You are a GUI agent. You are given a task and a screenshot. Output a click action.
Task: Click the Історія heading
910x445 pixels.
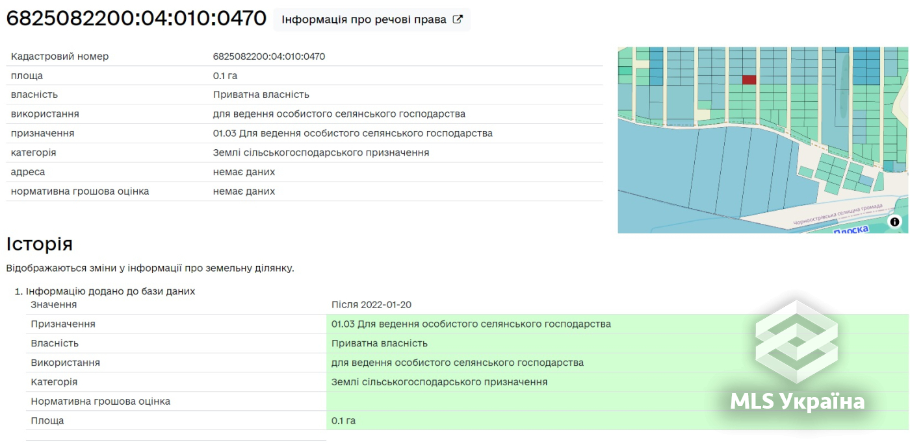point(40,245)
